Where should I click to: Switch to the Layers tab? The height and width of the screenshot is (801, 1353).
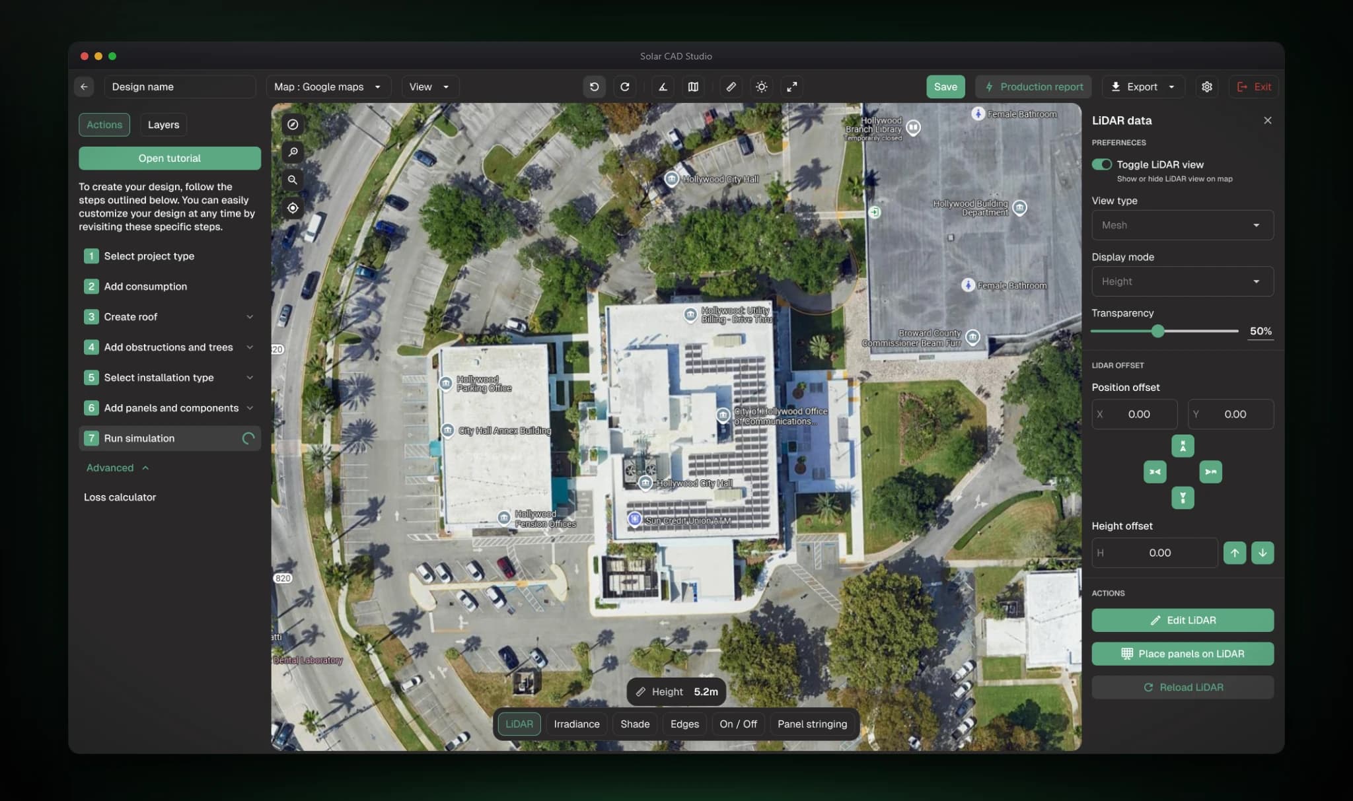click(x=163, y=125)
